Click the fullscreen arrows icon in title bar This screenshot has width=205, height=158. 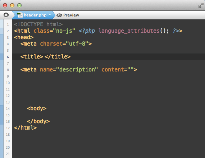[201, 5]
